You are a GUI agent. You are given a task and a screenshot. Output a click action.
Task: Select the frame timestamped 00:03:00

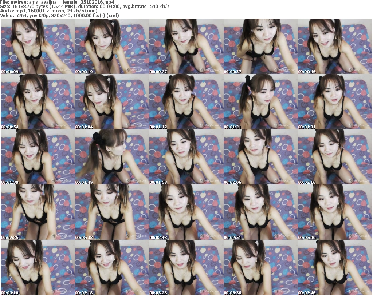pyautogui.click(x=335, y=212)
